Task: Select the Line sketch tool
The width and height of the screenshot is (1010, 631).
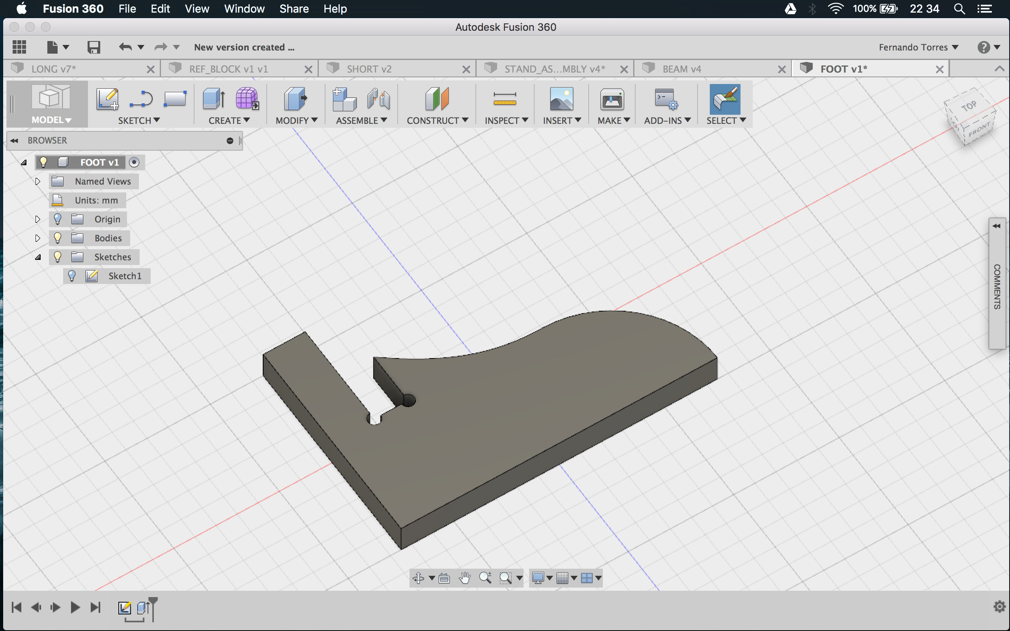Action: click(141, 99)
